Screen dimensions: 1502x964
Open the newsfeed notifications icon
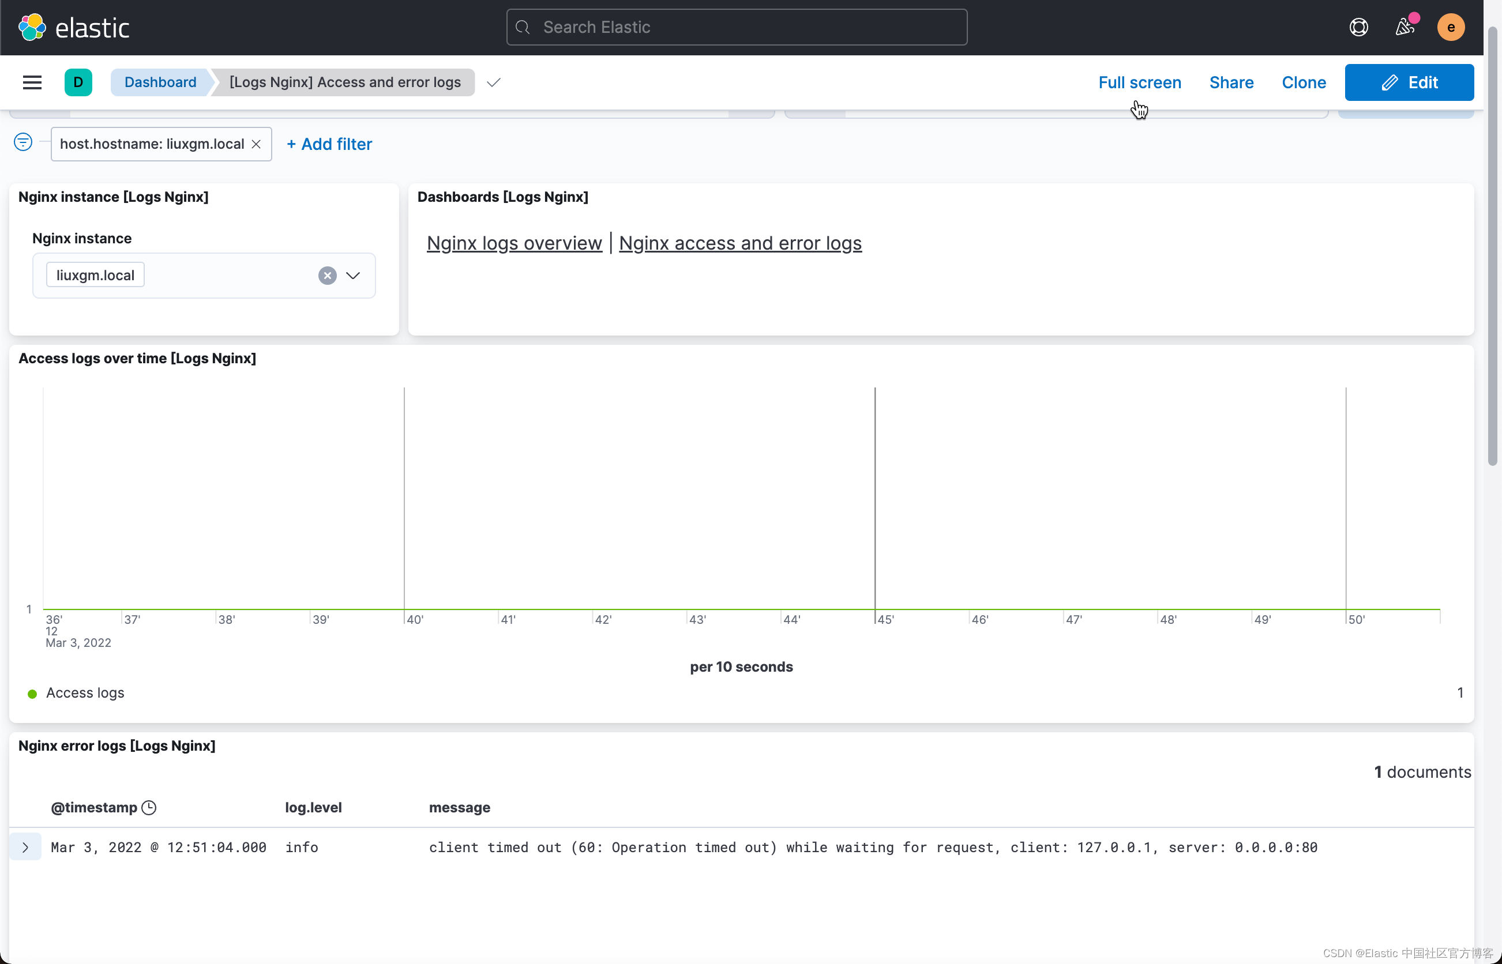(x=1405, y=28)
